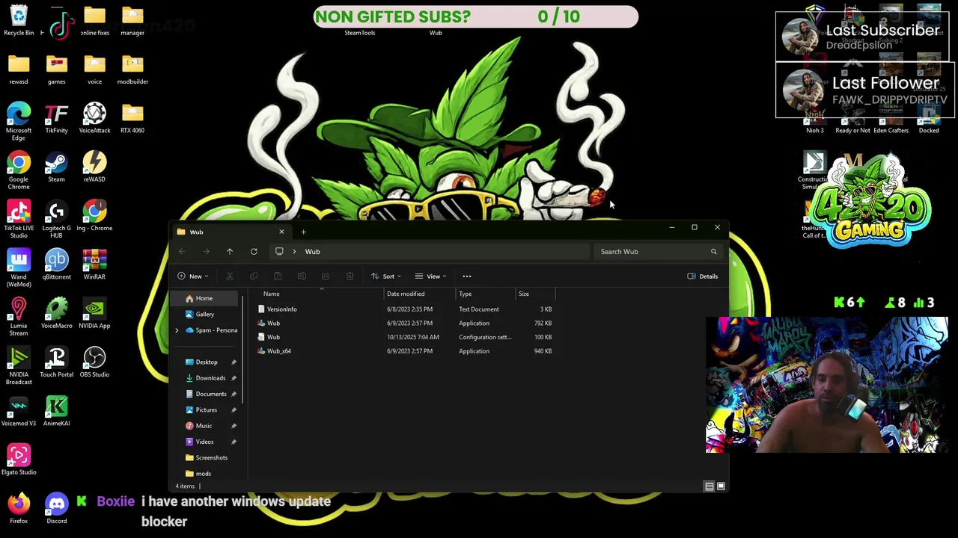The height and width of the screenshot is (538, 958).
Task: Open Voicemod V3 shortcut
Action: (19, 411)
